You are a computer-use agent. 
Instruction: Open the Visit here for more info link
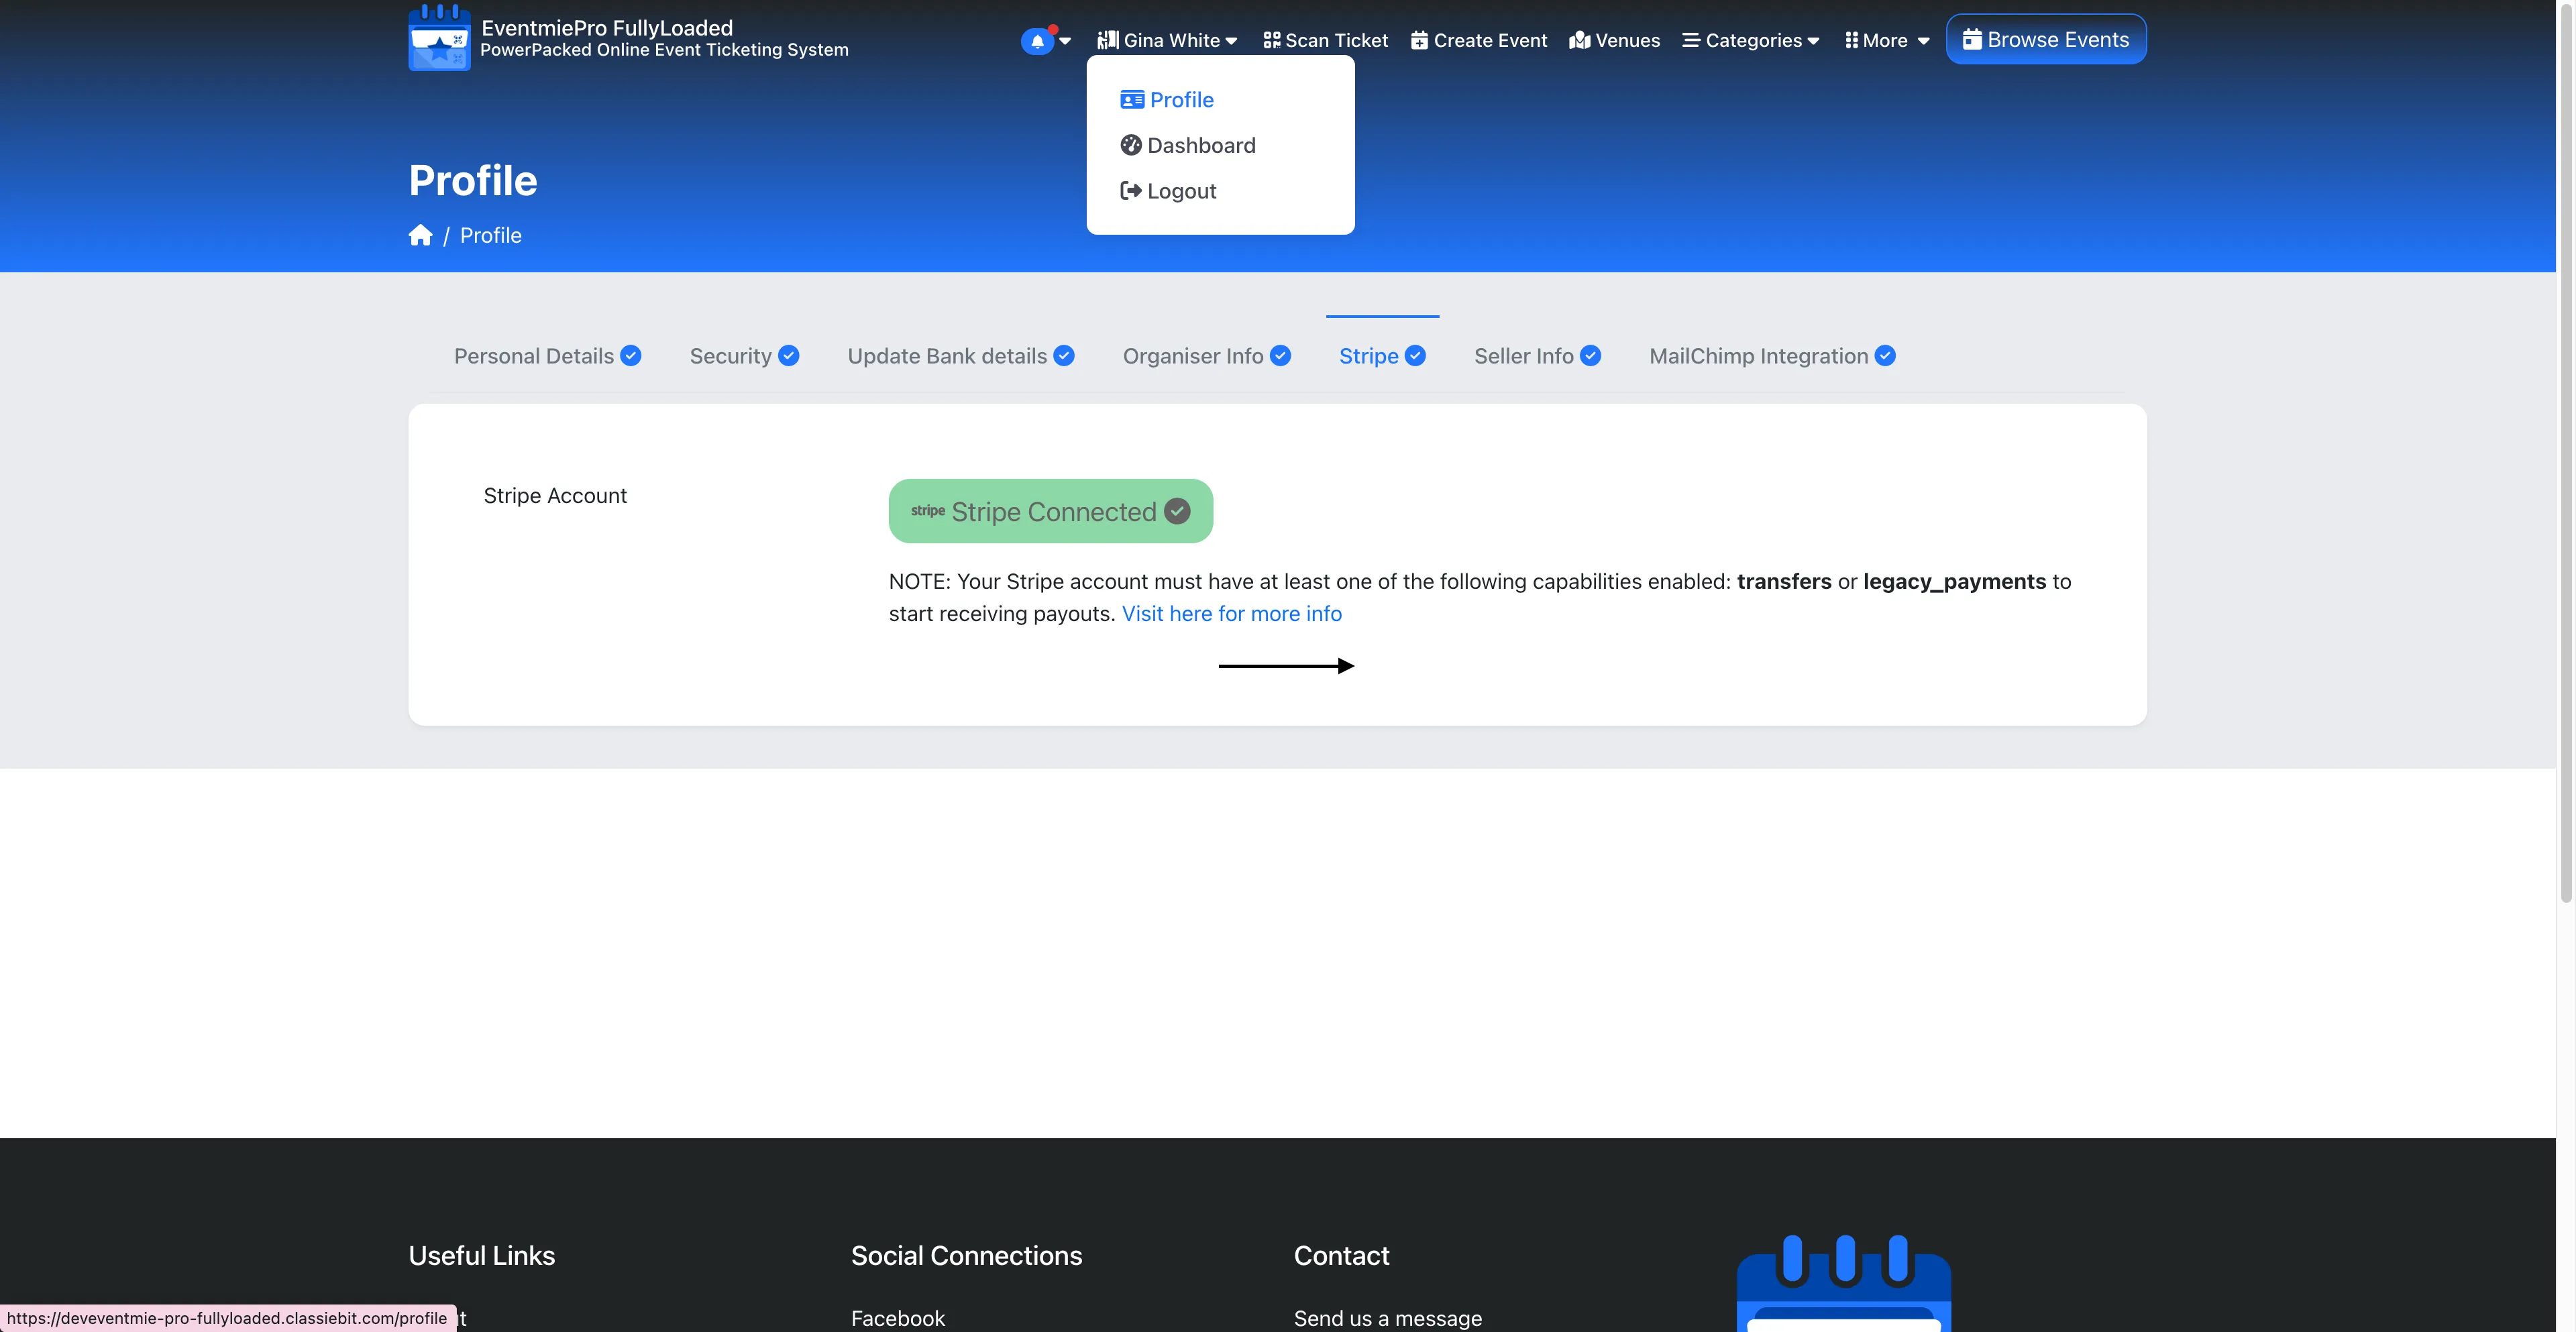coord(1231,613)
